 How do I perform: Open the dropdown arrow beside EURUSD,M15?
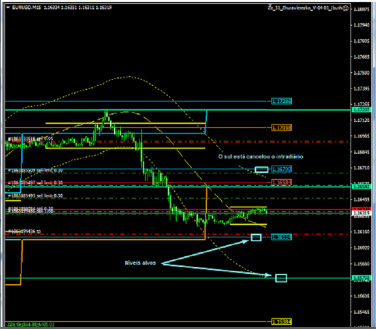8,8
